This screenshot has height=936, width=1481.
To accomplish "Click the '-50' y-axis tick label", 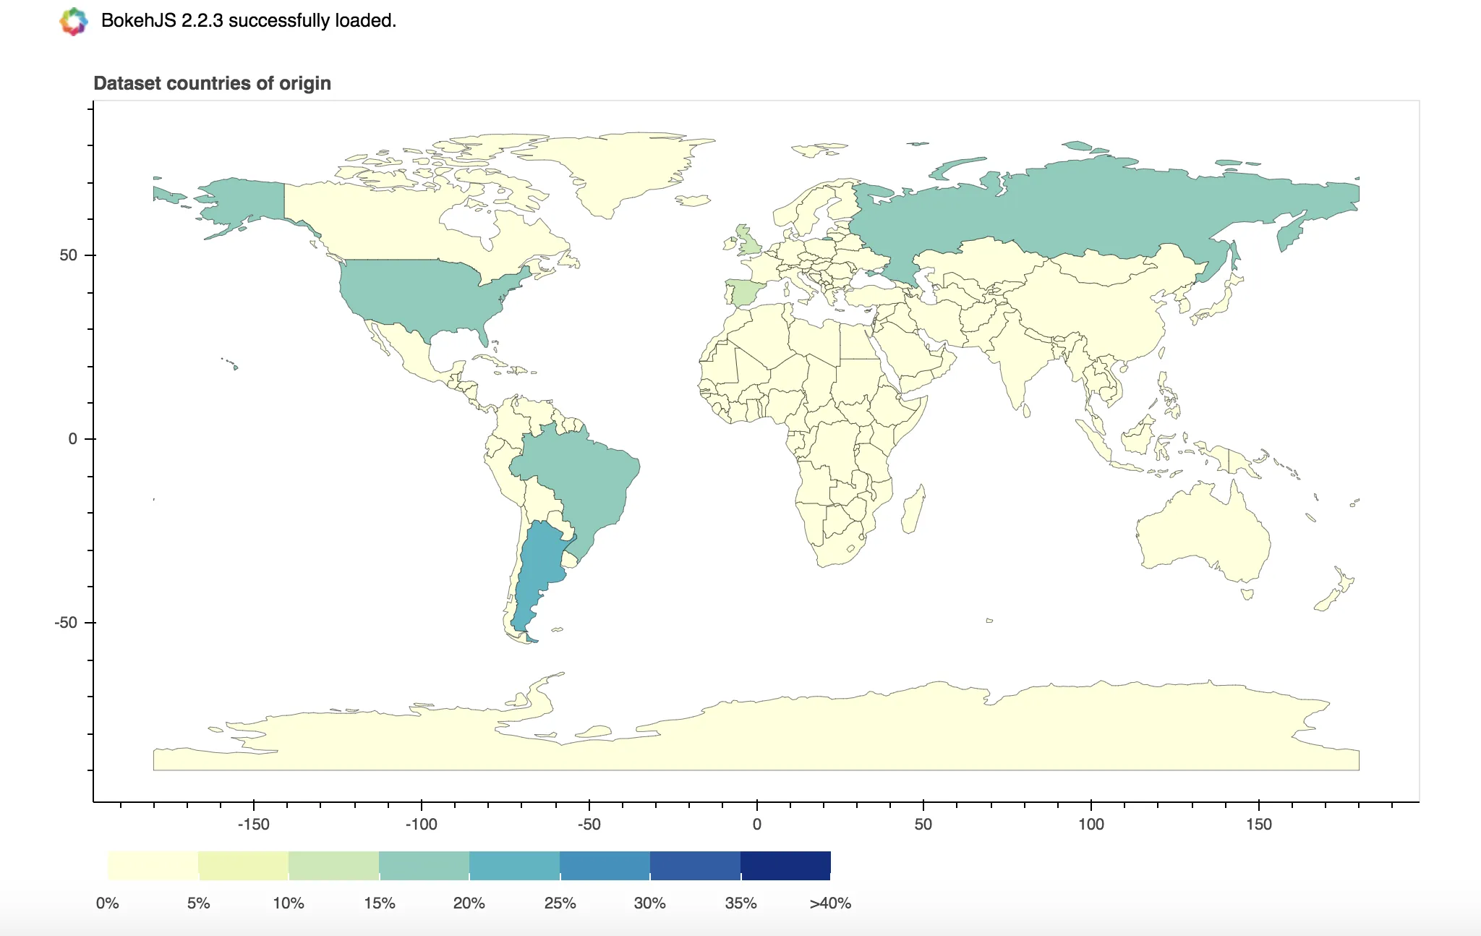I will point(65,623).
